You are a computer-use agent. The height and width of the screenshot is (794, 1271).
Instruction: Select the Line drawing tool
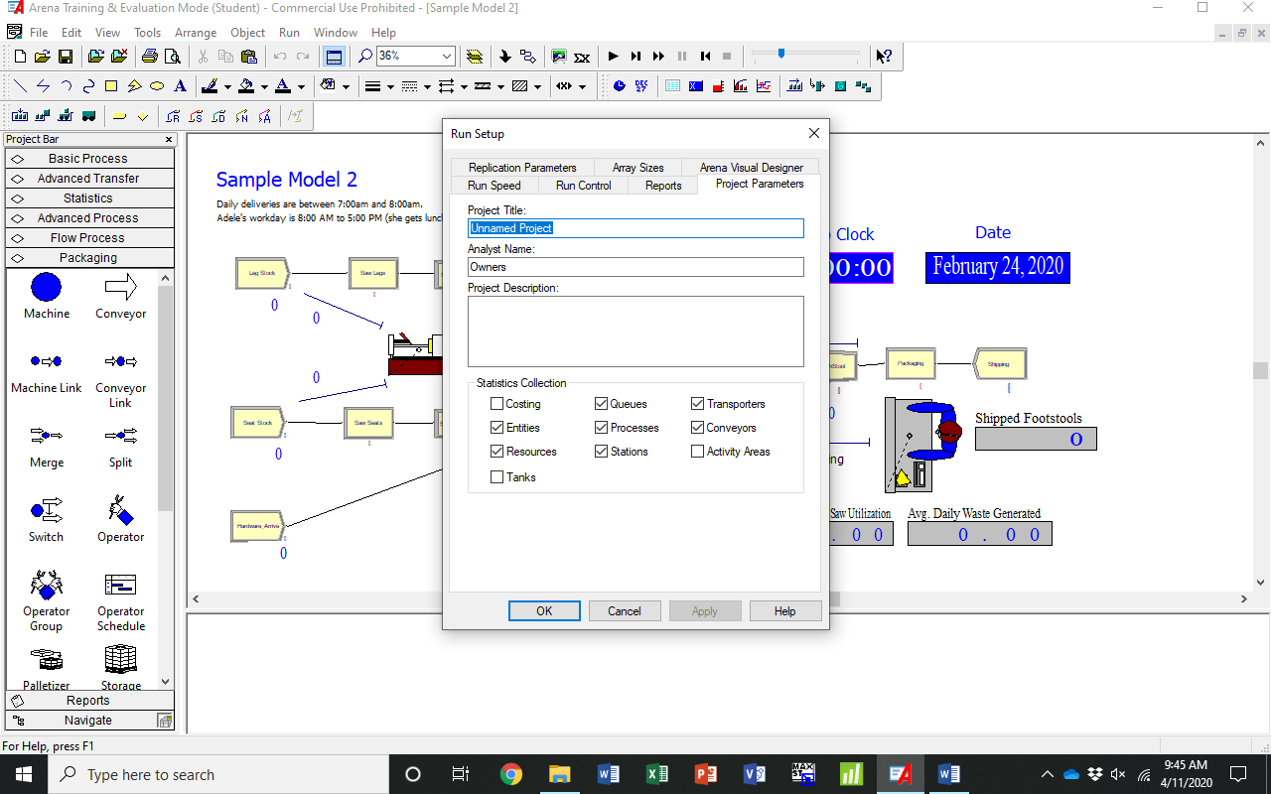[20, 86]
